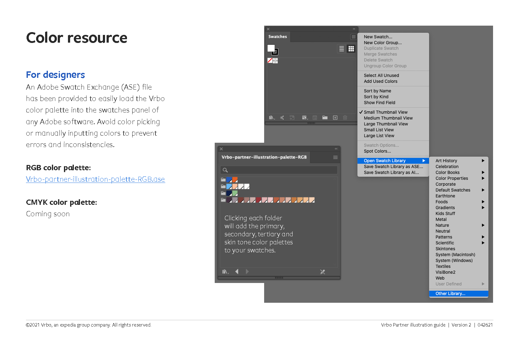Expand the Color Books submenu
Screen dimensions: 519x346
[x=459, y=172]
